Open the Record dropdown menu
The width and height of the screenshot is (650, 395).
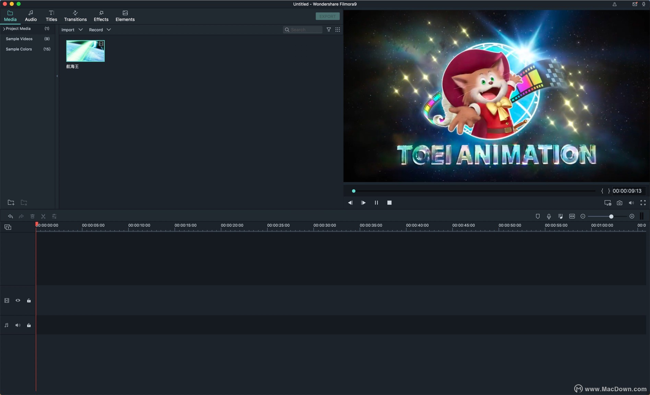point(99,30)
